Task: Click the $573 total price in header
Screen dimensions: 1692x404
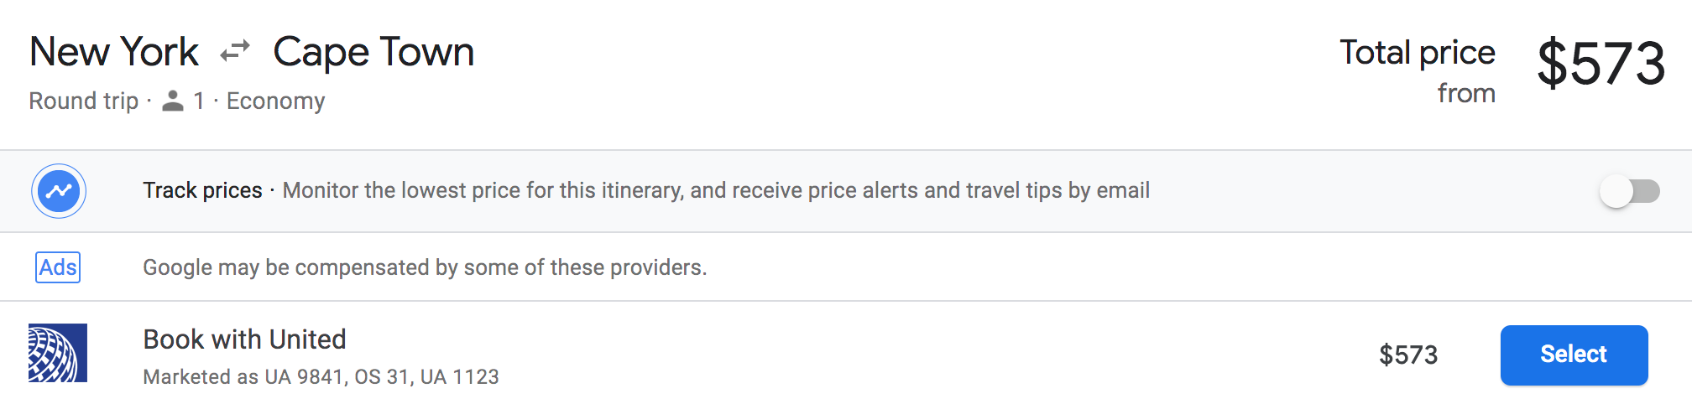Action: click(x=1601, y=64)
